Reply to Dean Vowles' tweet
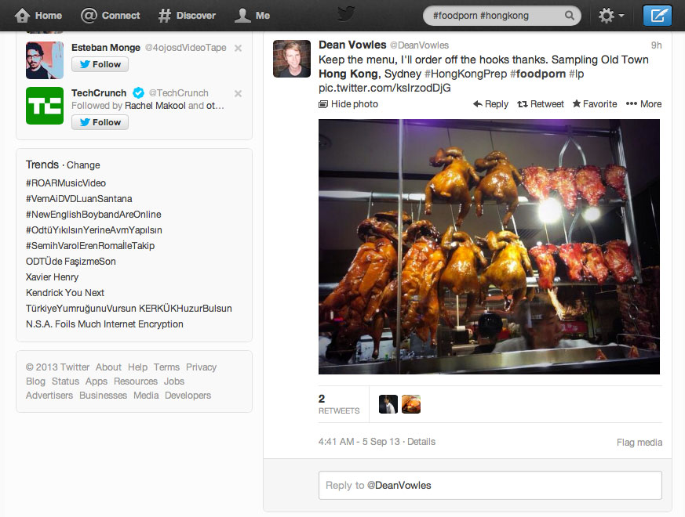 pyautogui.click(x=490, y=104)
